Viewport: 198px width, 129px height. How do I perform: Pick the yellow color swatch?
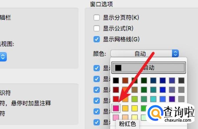pyautogui.click(x=134, y=108)
